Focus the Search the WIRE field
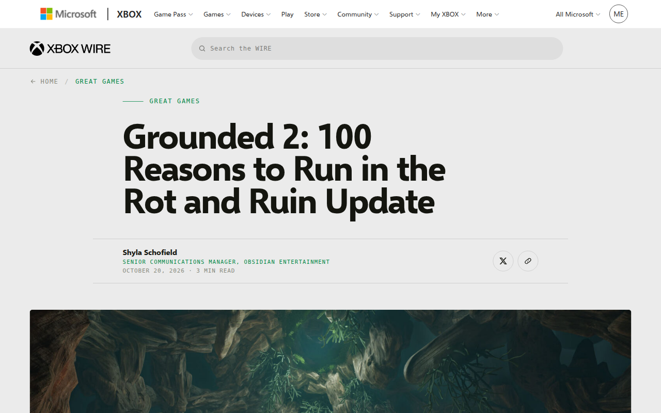Screen dimensions: 661x413 pyautogui.click(x=377, y=49)
